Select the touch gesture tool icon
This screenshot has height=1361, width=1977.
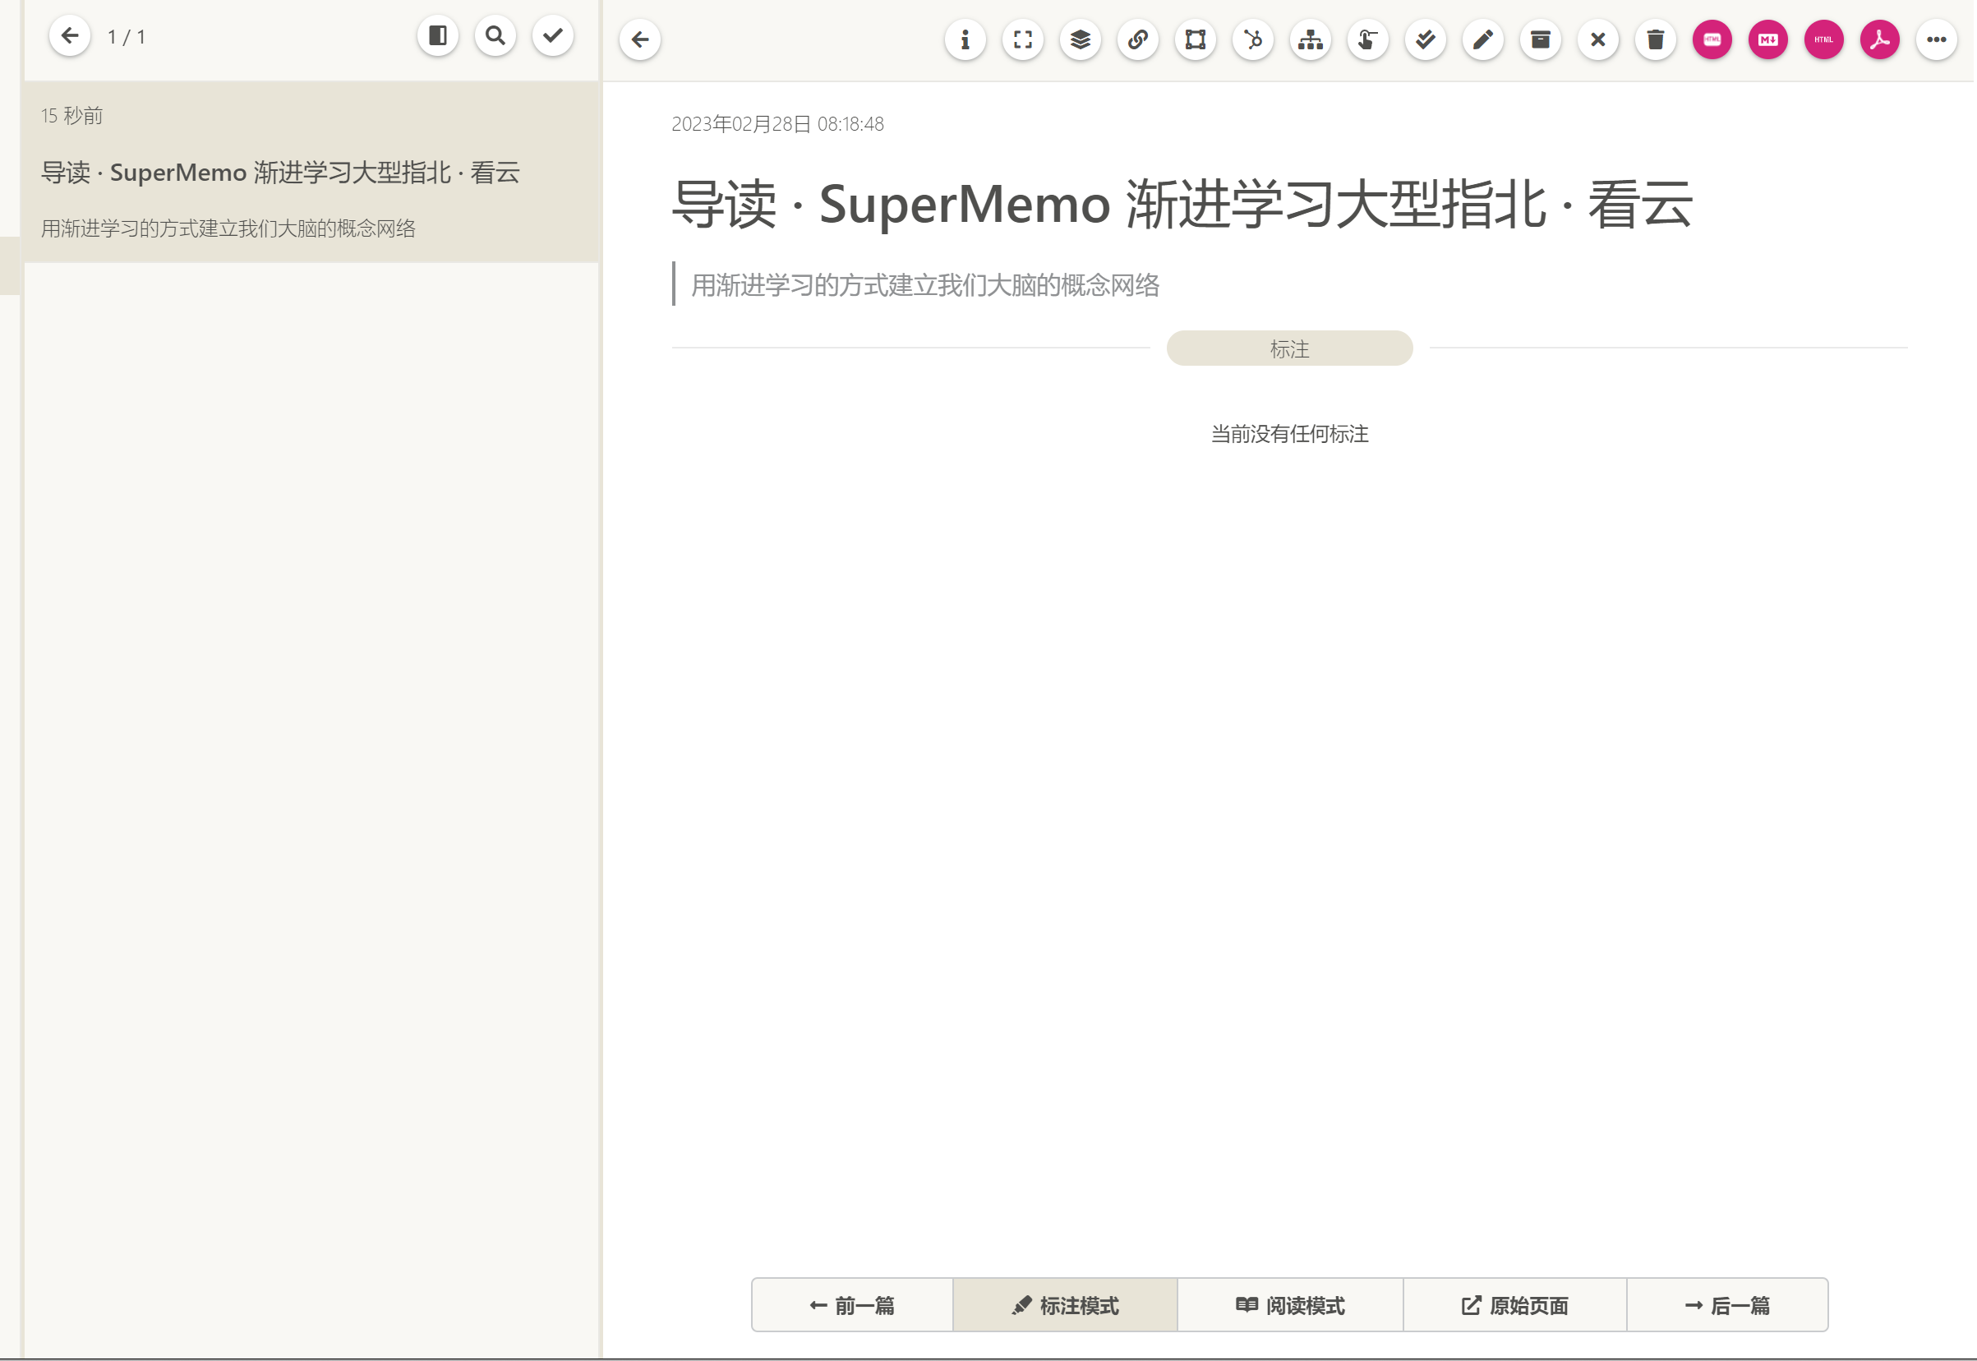1367,39
